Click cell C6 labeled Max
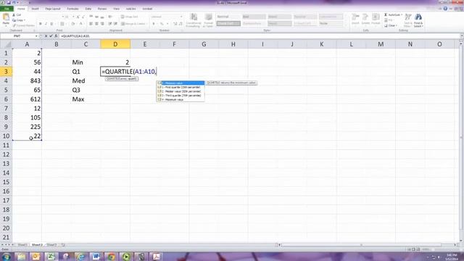 pyautogui.click(x=86, y=99)
